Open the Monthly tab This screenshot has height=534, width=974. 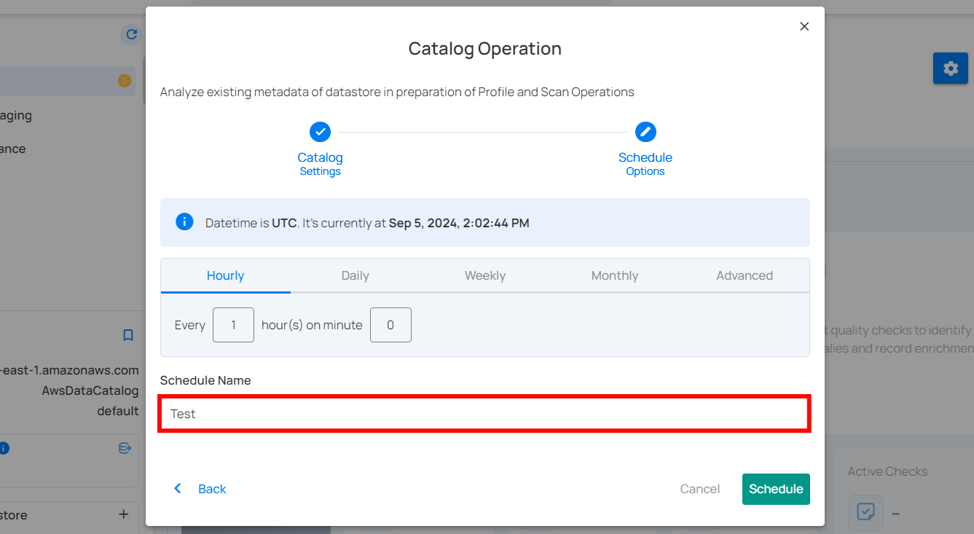(x=615, y=275)
